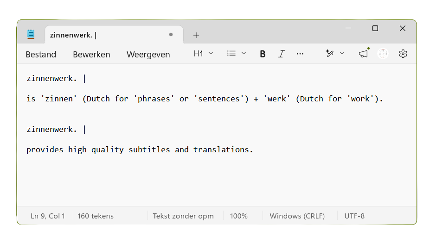Open the Bestand menu
This screenshot has height=237, width=436.
pyautogui.click(x=41, y=55)
